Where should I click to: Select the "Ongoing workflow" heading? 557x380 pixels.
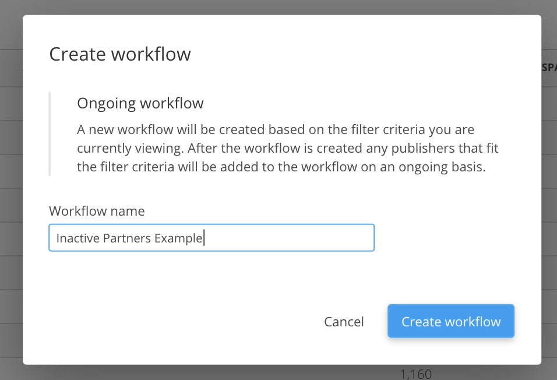140,104
